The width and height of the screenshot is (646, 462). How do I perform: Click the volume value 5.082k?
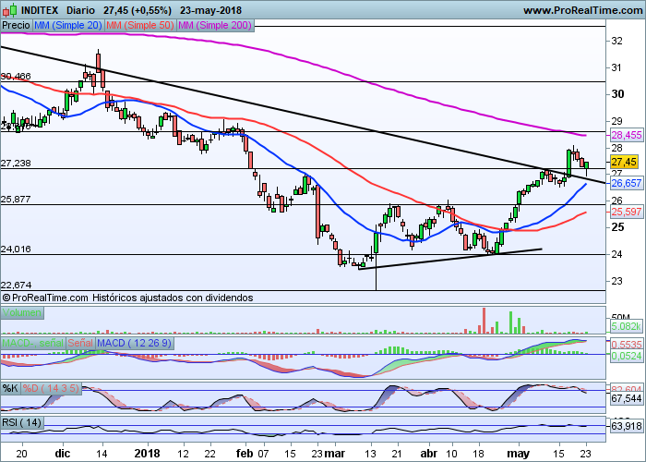[x=627, y=327]
